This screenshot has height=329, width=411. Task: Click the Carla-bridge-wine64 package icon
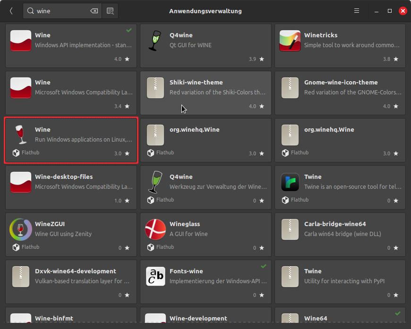point(290,229)
